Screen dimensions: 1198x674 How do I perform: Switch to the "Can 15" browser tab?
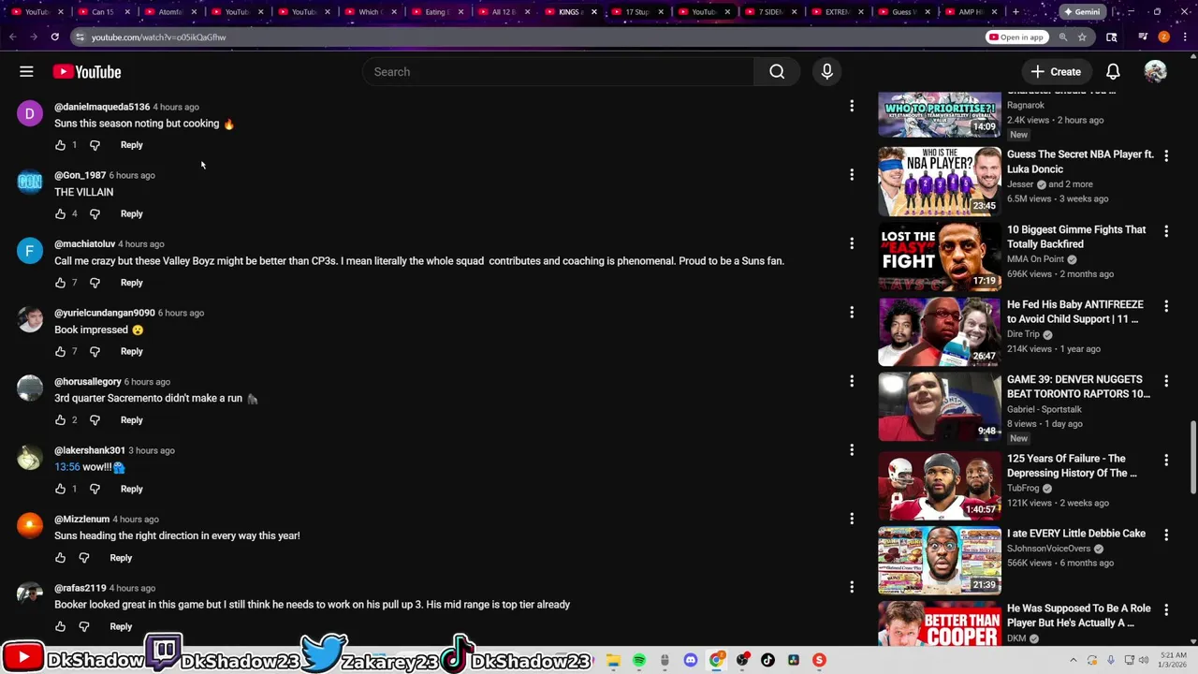103,12
